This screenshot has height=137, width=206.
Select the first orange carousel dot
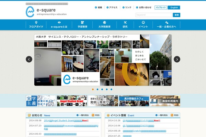coord(93,89)
